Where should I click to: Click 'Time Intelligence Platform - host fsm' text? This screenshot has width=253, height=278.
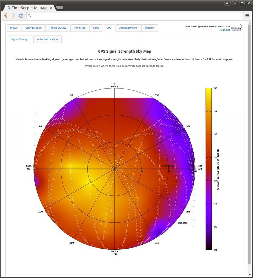[x=207, y=26]
